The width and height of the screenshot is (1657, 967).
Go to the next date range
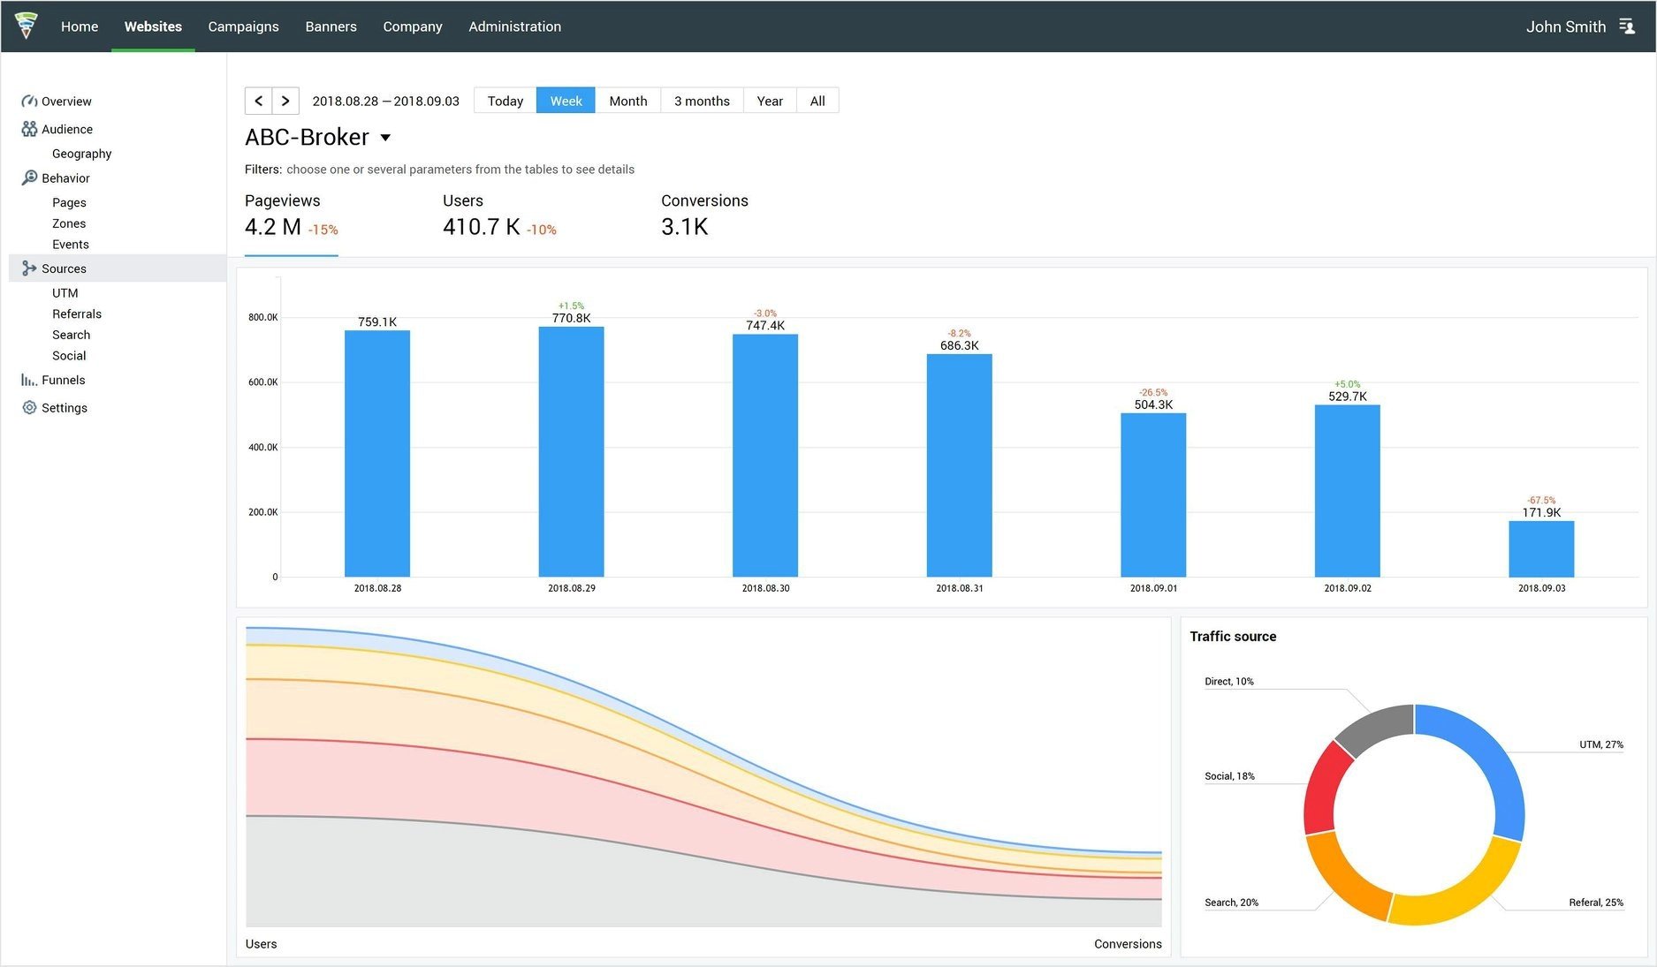click(285, 101)
